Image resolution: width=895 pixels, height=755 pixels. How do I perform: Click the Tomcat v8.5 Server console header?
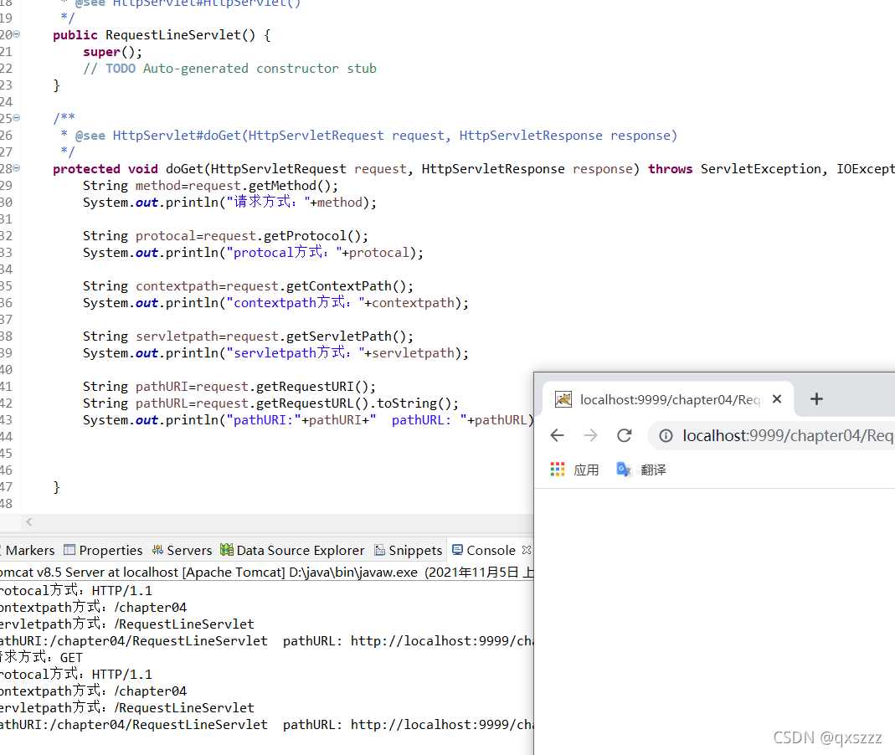coord(266,573)
